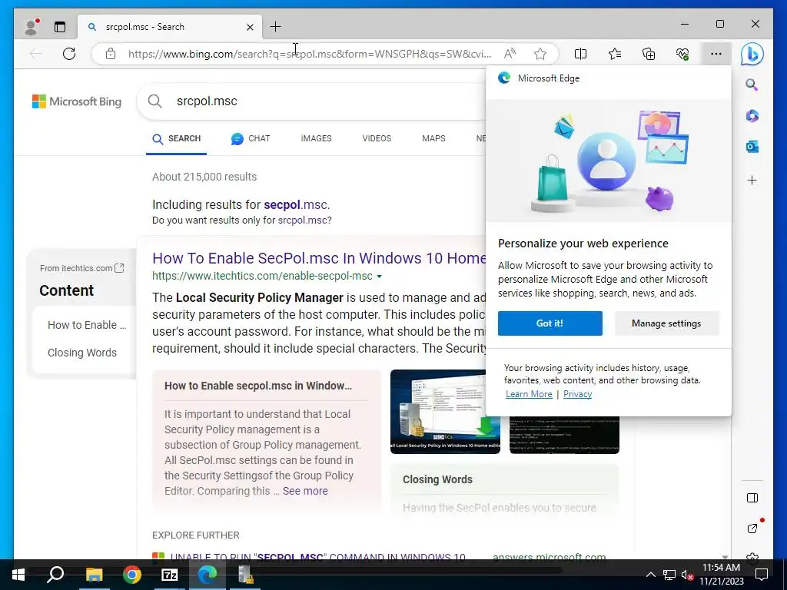The height and width of the screenshot is (590, 787).
Task: Open Learn More link in popup
Action: [529, 394]
